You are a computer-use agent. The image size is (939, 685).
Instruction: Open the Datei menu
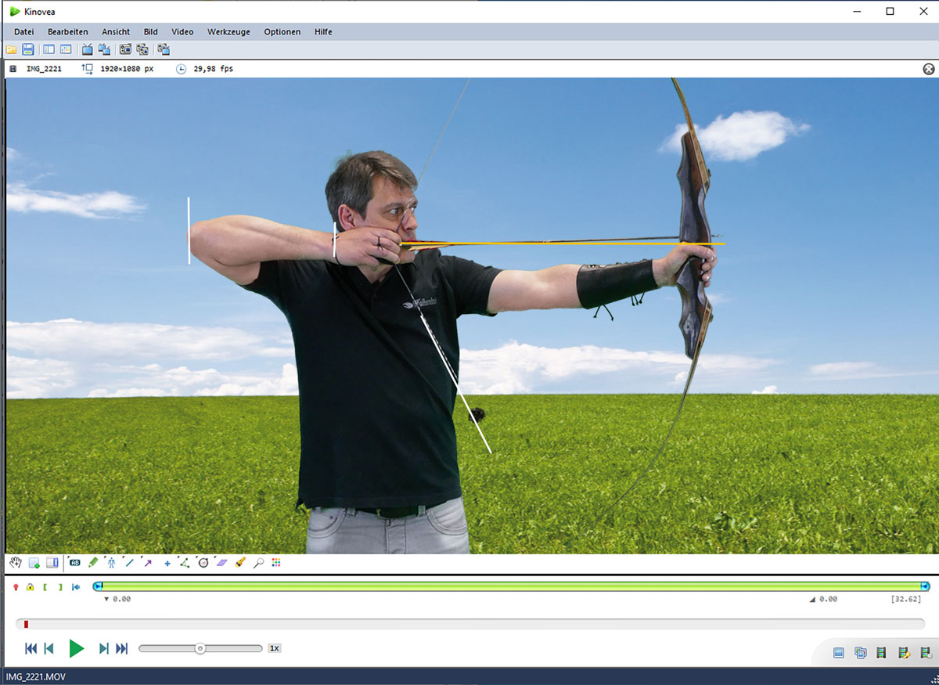pyautogui.click(x=24, y=32)
